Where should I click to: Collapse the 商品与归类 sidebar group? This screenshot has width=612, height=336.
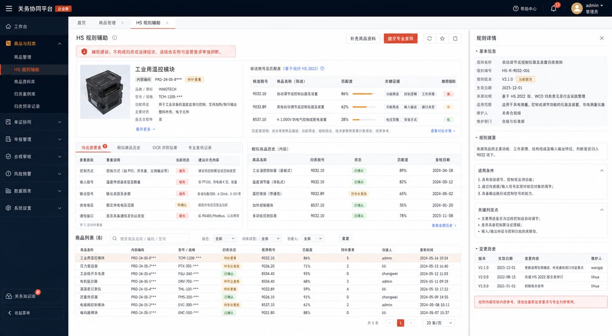pyautogui.click(x=60, y=44)
